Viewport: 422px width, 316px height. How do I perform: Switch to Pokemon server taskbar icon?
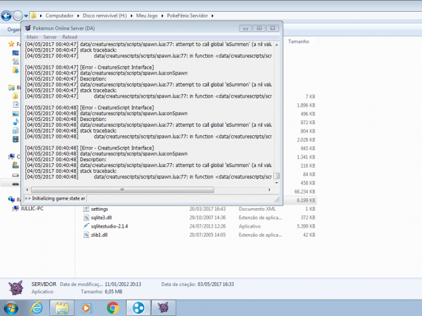164,308
